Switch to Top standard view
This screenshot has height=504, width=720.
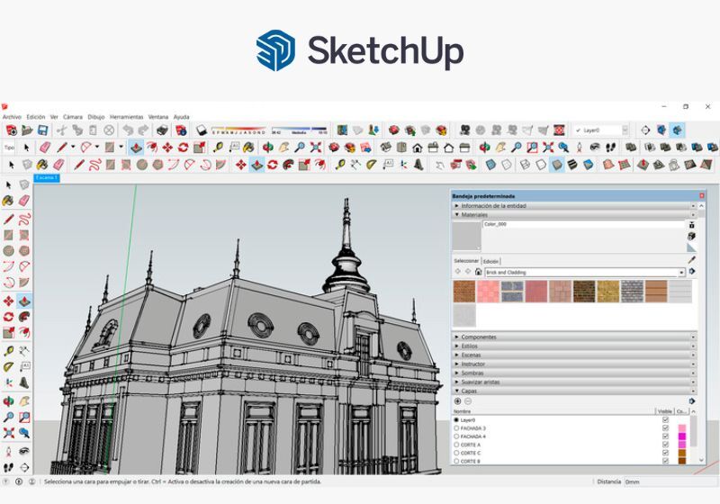[x=401, y=148]
